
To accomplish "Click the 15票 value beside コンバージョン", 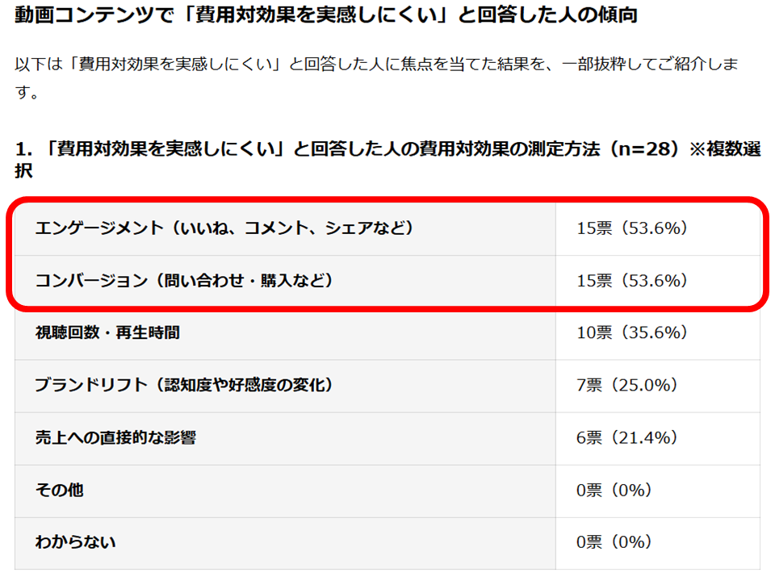I will (x=632, y=280).
